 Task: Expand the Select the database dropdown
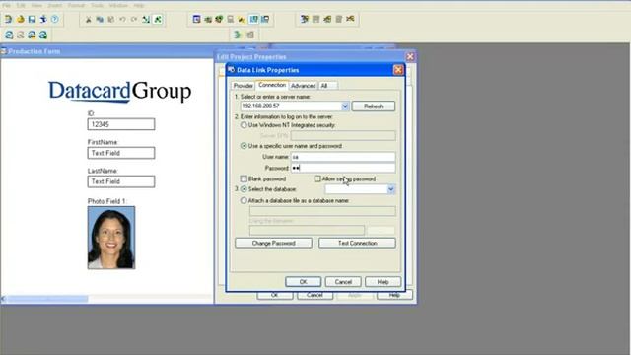point(390,189)
